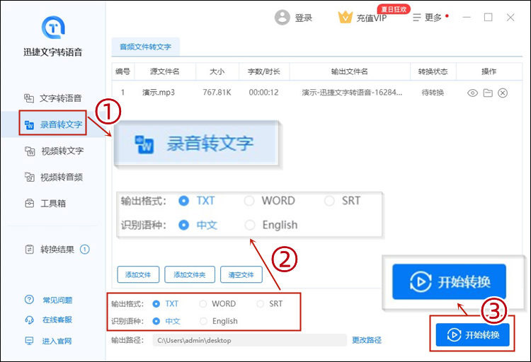531x362 pixels.
Task: Select small English radio near the 输出路径 row
Action: point(203,321)
